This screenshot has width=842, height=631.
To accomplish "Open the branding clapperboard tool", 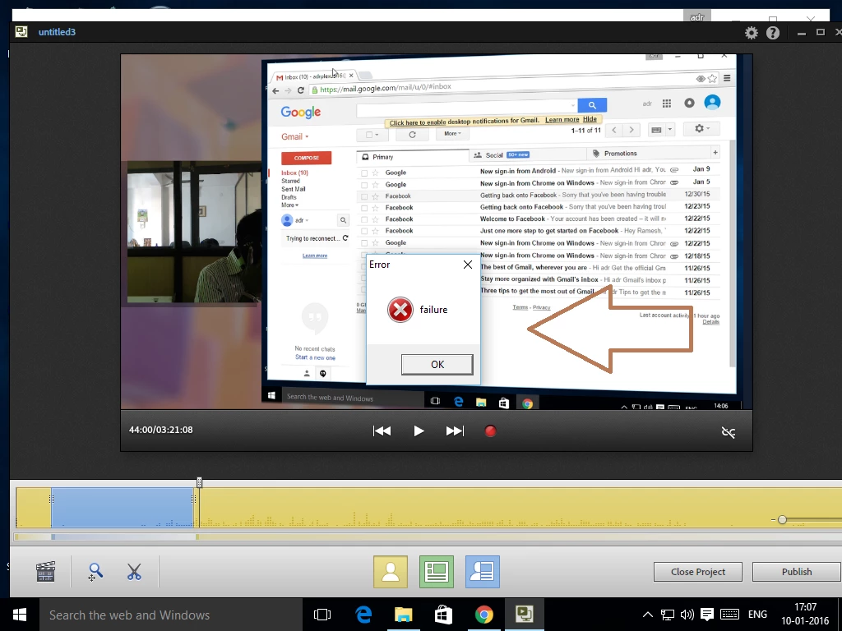I will pyautogui.click(x=46, y=572).
